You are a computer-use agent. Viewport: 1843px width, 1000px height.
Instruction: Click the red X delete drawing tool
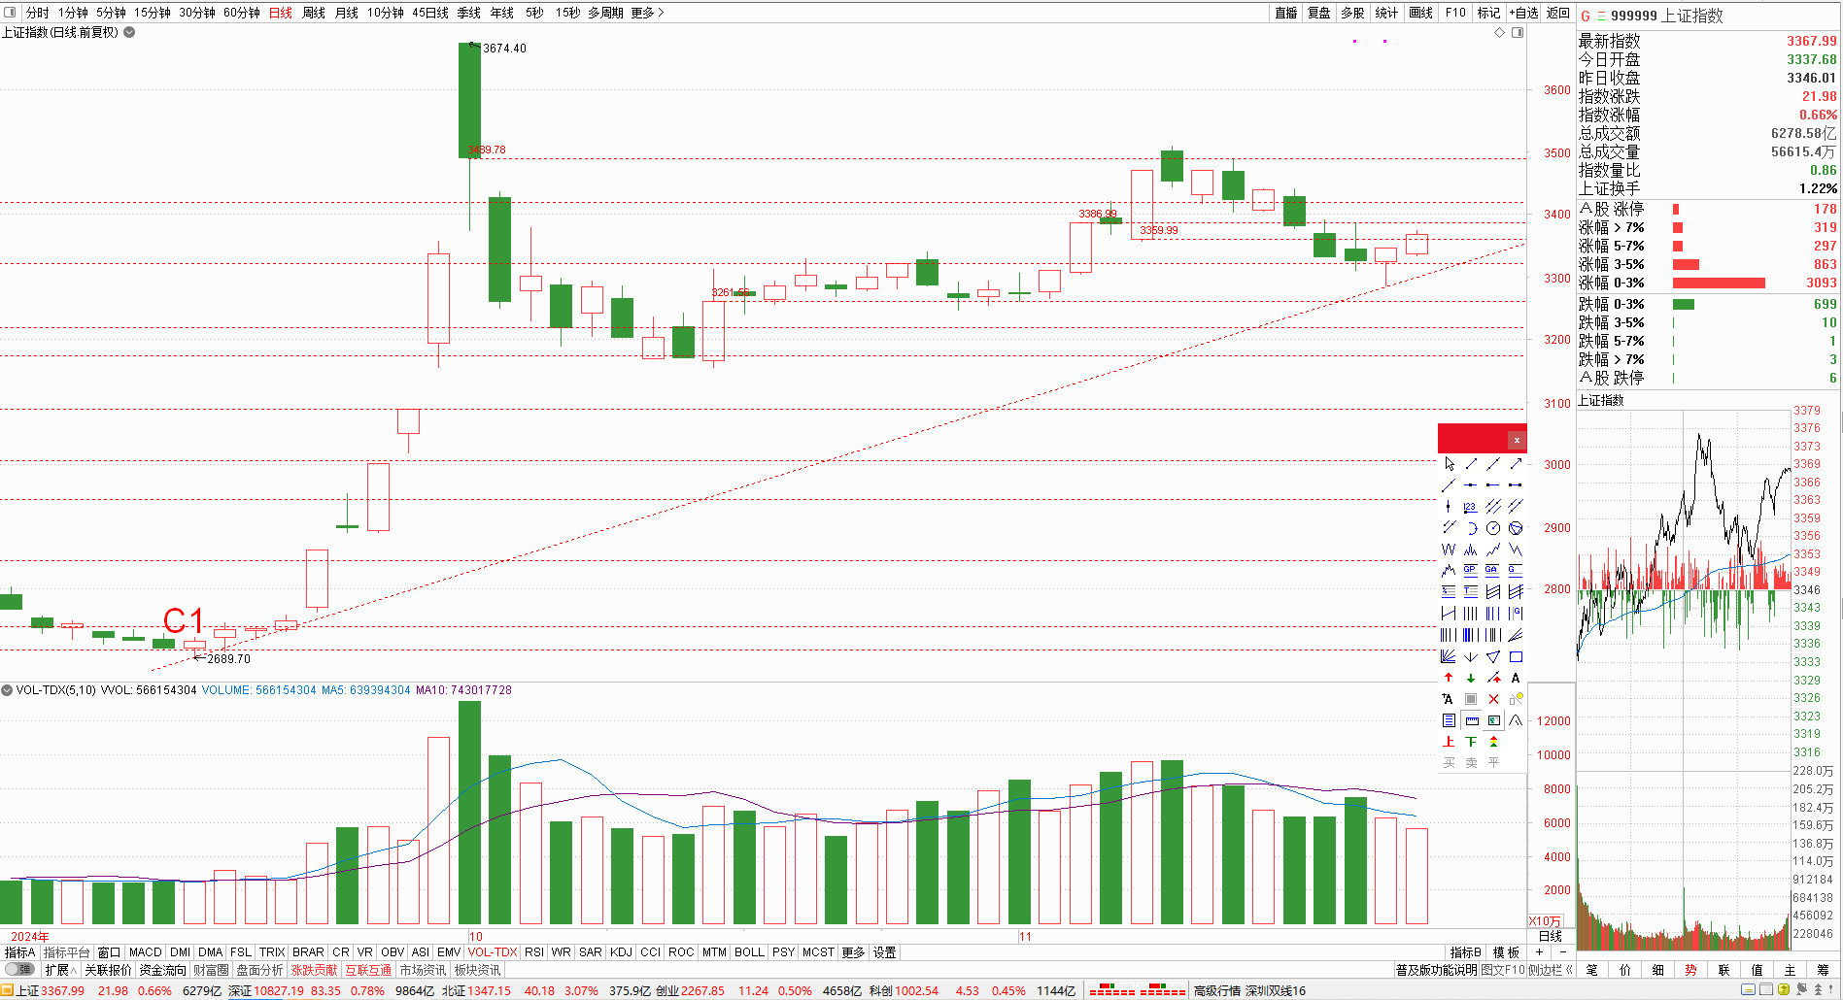pyautogui.click(x=1493, y=699)
